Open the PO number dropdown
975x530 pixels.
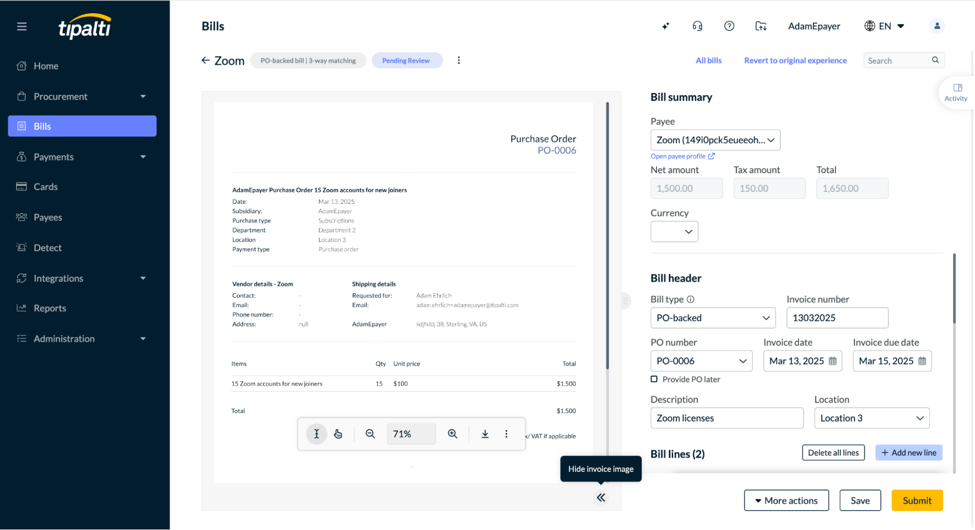pos(701,361)
